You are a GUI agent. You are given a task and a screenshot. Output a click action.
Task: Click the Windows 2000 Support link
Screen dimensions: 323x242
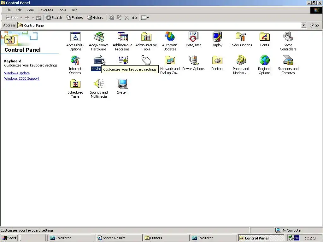click(22, 78)
